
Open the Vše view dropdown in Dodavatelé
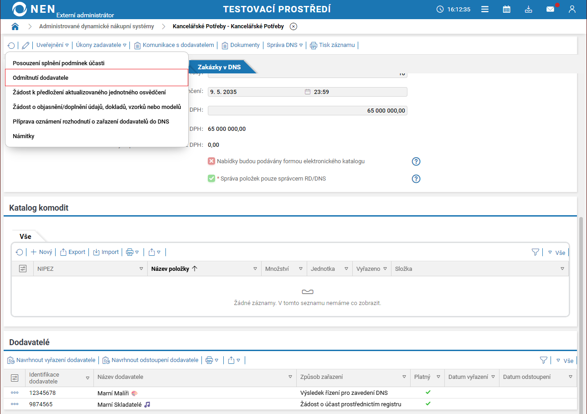coord(565,361)
